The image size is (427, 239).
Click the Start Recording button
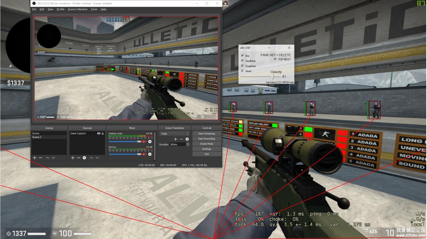pos(207,139)
